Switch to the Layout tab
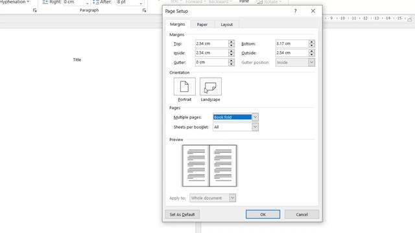The image size is (415, 233). 226,25
